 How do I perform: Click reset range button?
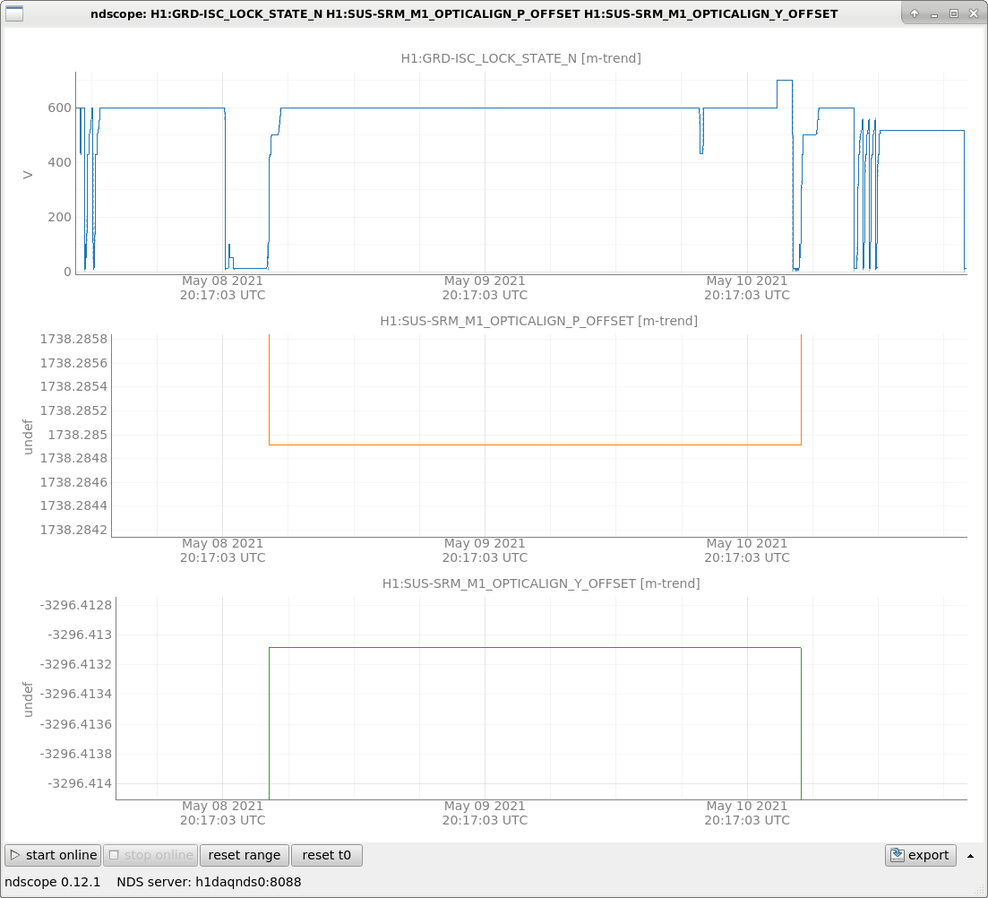coord(245,855)
